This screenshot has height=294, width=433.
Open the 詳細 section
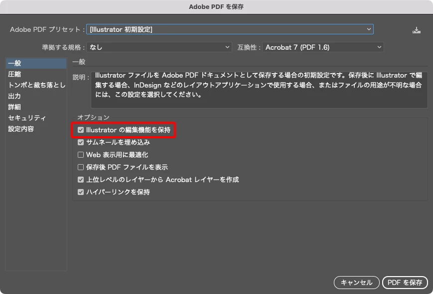(x=36, y=107)
